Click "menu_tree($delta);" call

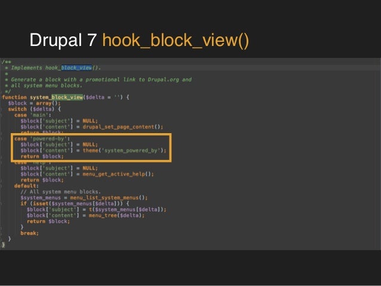116,216
